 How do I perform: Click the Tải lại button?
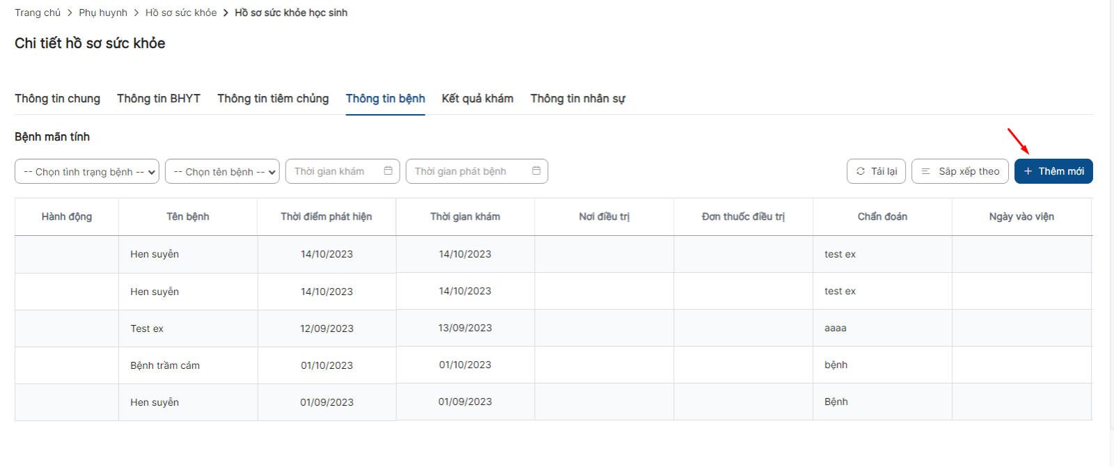click(876, 171)
